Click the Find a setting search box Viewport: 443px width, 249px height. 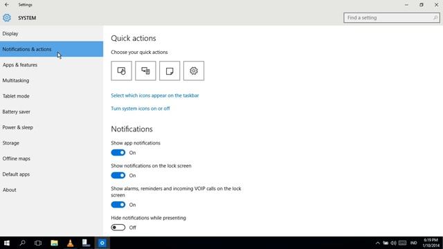pos(392,18)
